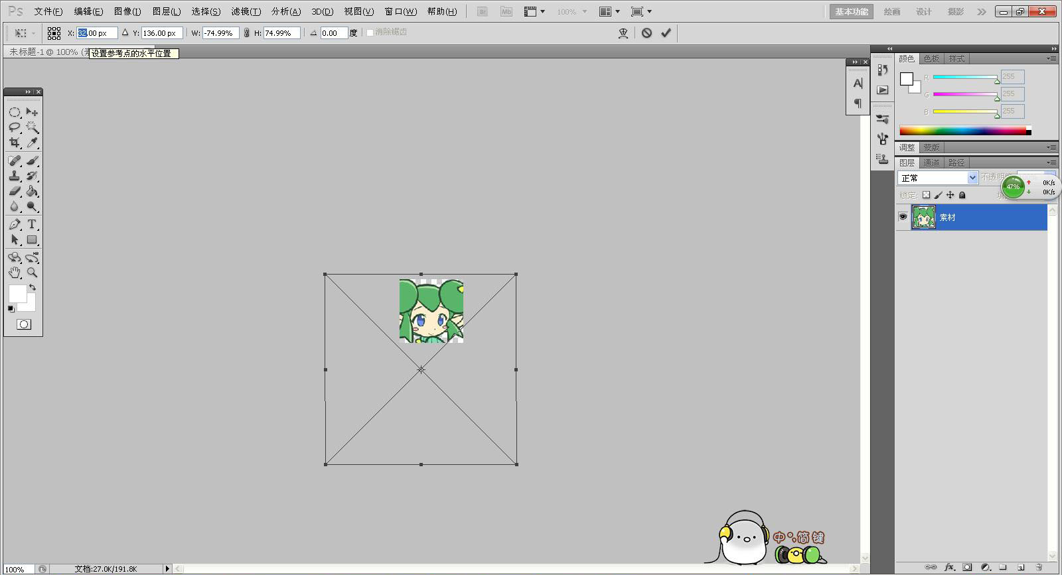Select the Eyedropper tool
Screen dimensions: 1062x575
coord(32,143)
